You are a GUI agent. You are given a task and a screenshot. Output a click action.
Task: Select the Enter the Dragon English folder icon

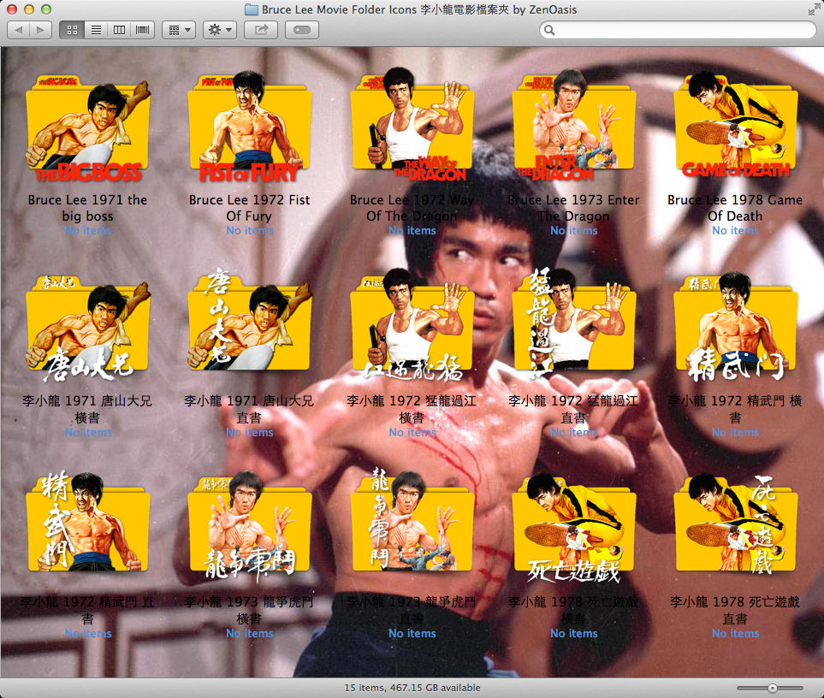coord(574,125)
